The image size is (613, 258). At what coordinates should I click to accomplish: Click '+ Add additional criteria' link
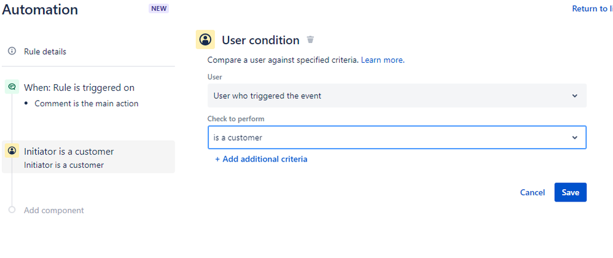(x=261, y=159)
